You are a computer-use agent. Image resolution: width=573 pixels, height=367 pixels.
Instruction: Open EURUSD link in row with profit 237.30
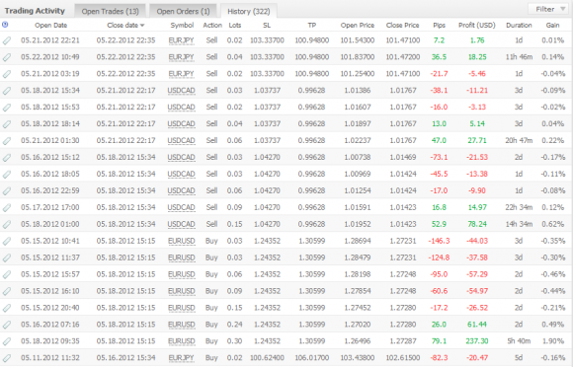click(x=181, y=341)
